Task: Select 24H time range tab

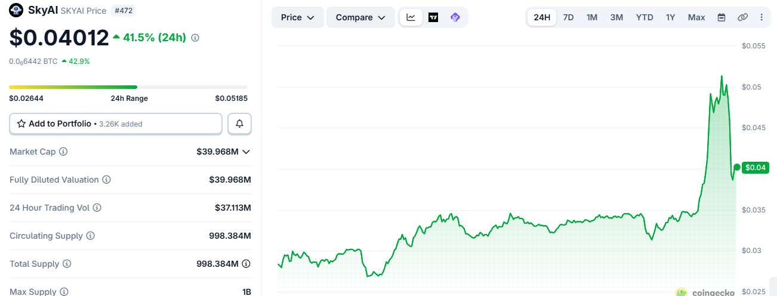Action: [x=542, y=17]
